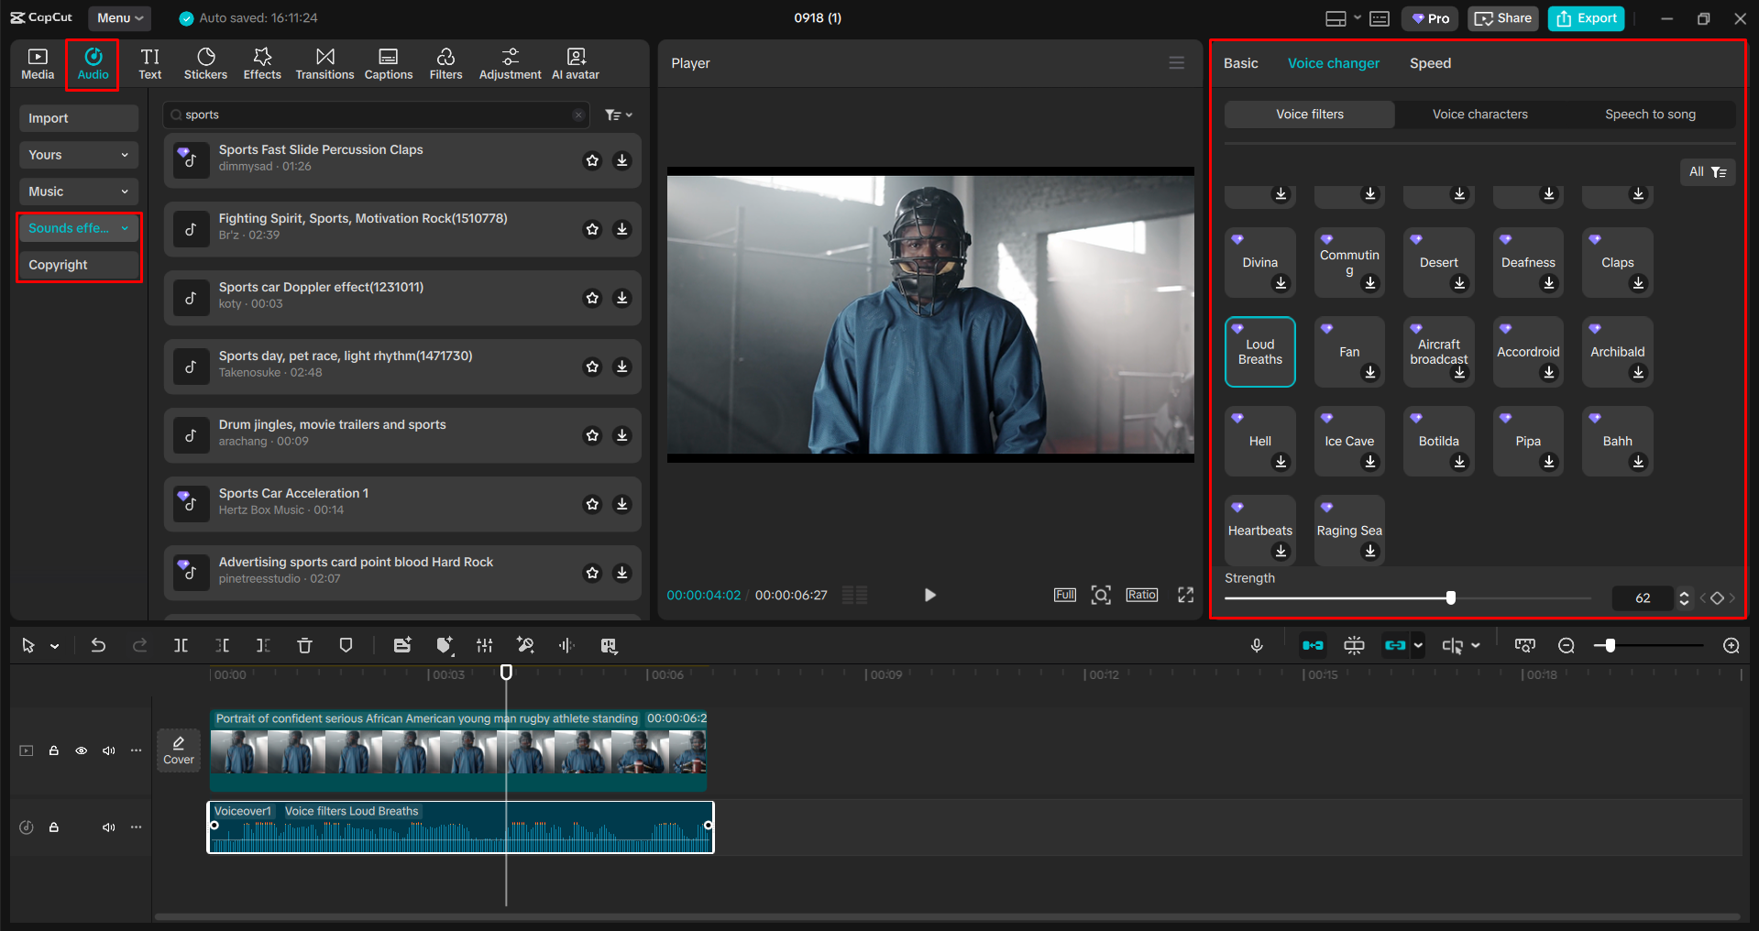The width and height of the screenshot is (1759, 931).
Task: Split the clip using the split icon
Action: [181, 645]
